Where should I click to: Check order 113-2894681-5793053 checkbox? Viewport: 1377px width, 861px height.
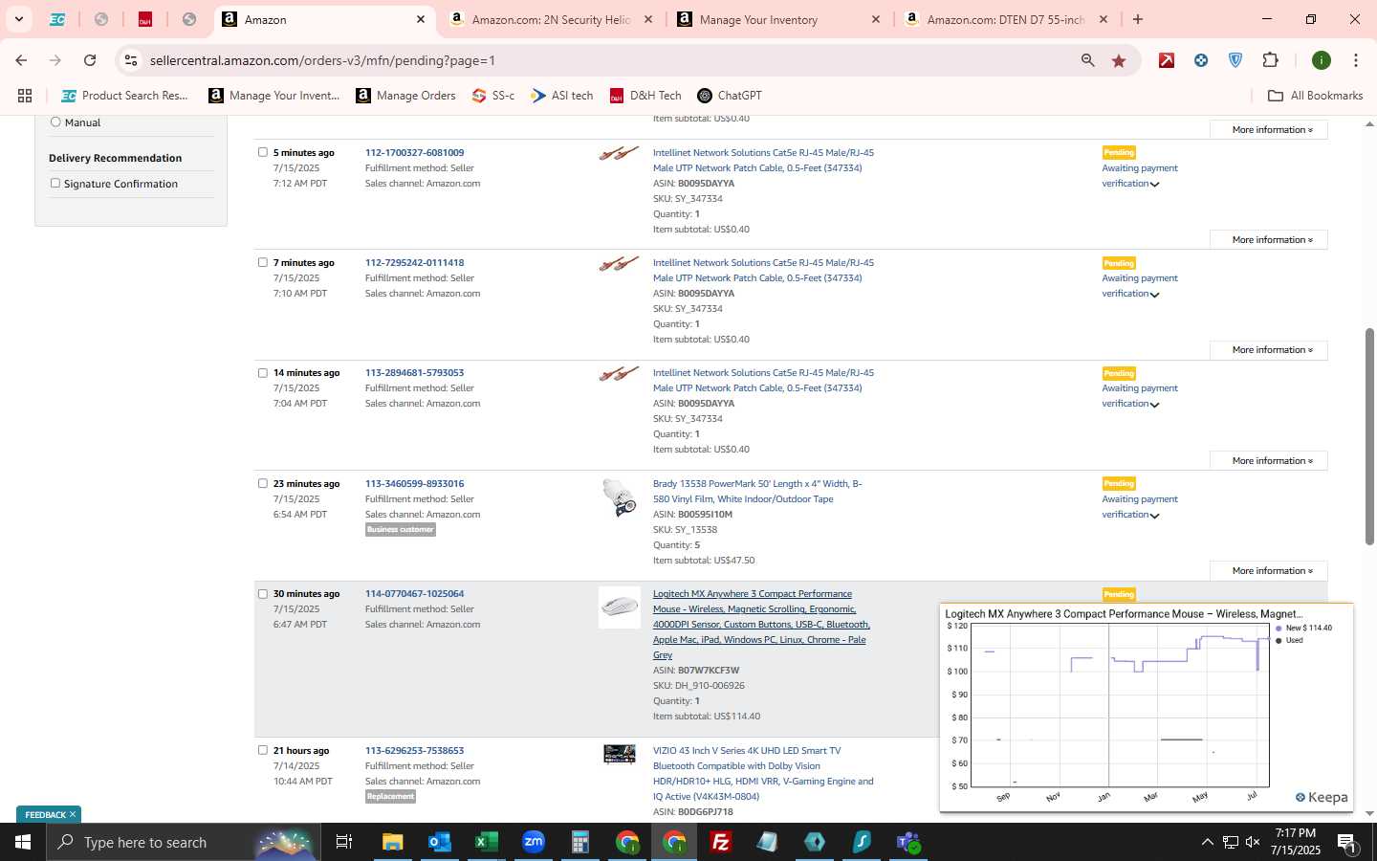point(263,373)
